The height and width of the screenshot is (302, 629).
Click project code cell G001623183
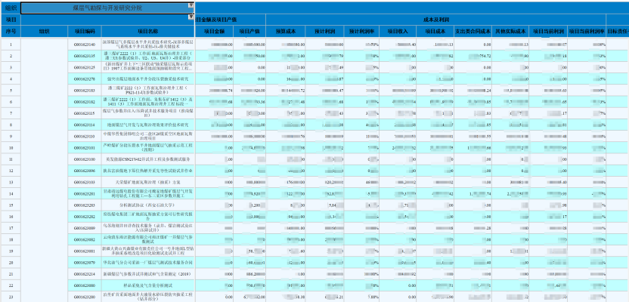pyautogui.click(x=84, y=90)
